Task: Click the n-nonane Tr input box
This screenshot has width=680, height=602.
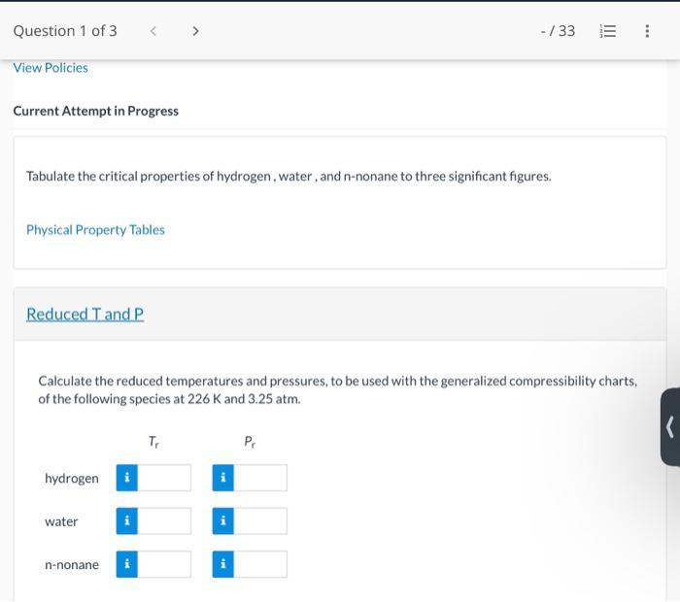Action: 164,564
